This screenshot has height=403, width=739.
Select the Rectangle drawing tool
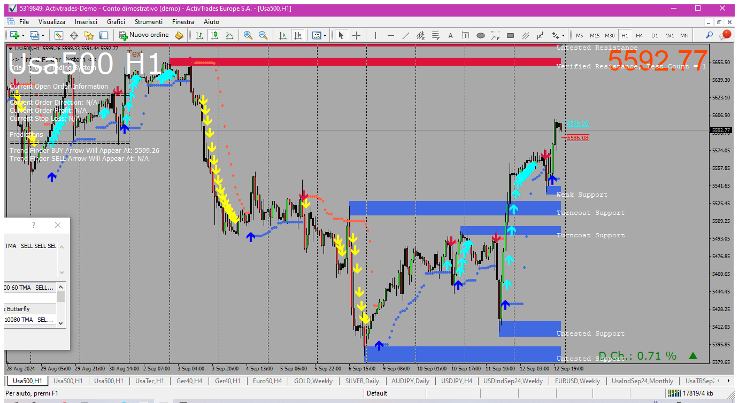(511, 35)
